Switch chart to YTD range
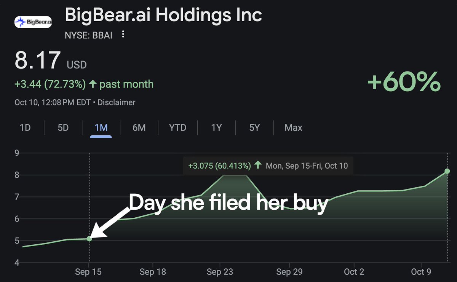 (x=178, y=127)
